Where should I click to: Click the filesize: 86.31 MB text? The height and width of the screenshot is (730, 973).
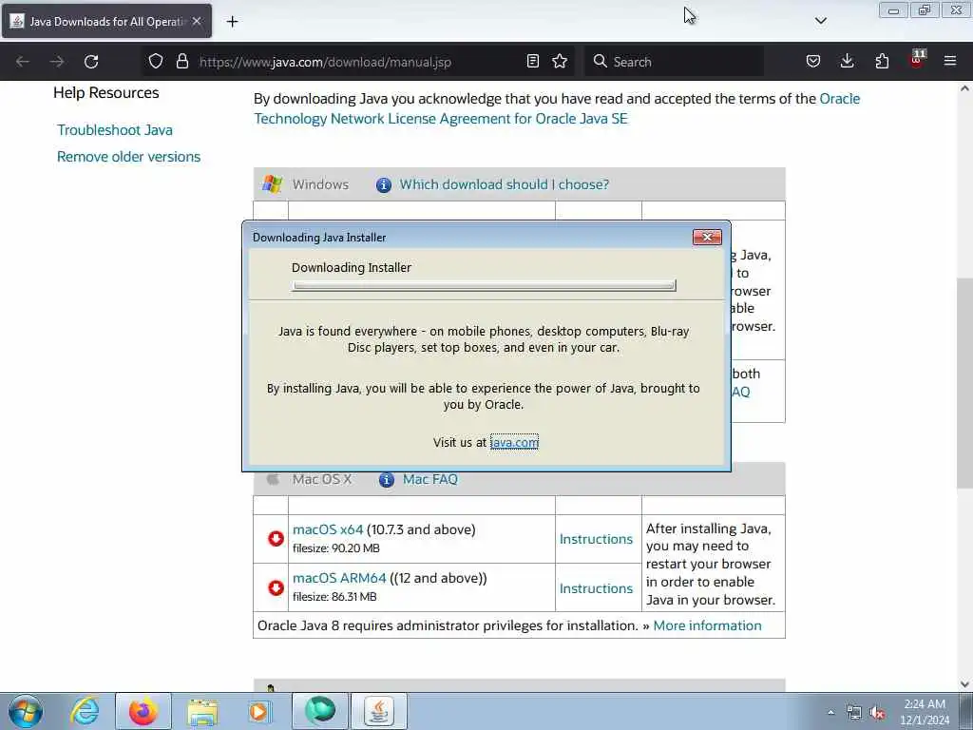tap(335, 597)
